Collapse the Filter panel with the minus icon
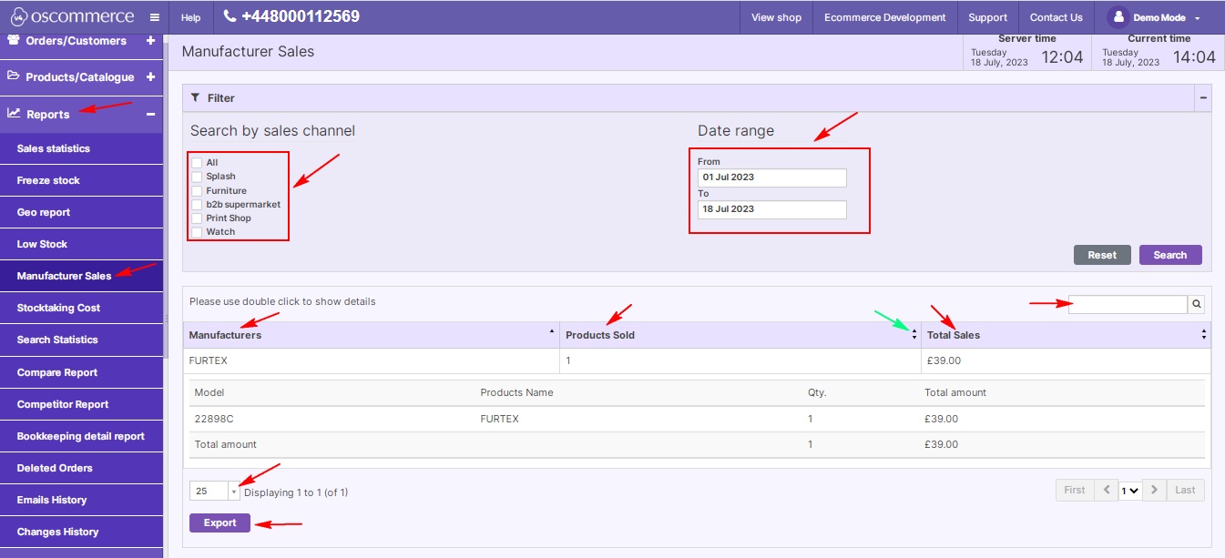 tap(1203, 97)
